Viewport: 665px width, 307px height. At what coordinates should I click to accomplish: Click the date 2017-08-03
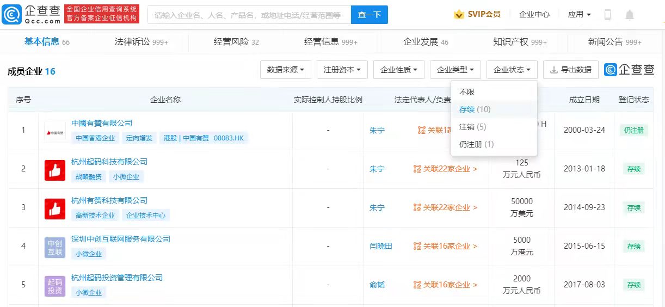584,285
